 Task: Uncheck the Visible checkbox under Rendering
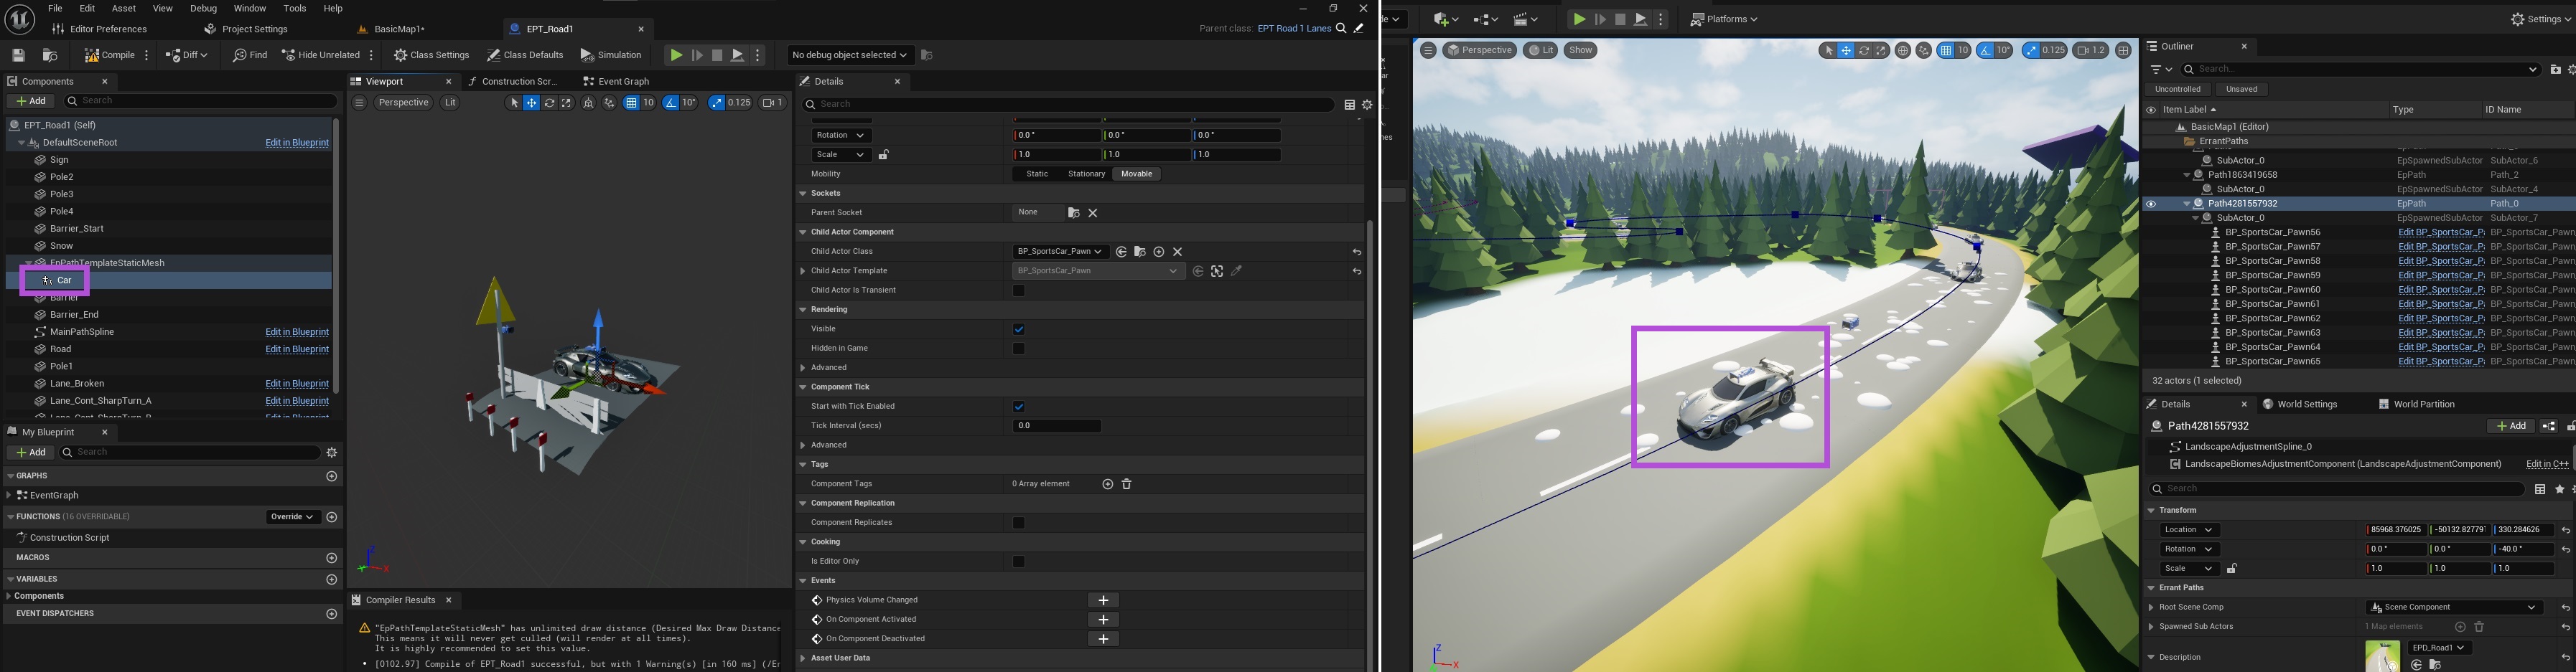1018,329
